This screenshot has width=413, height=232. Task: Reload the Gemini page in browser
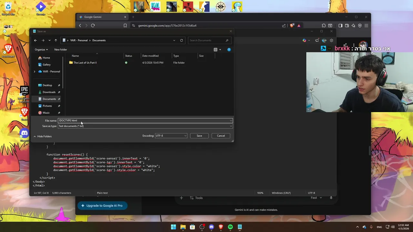click(93, 25)
